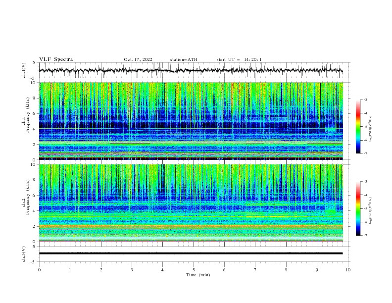Click the "ch.1(V)" axis label
The width and height of the screenshot is (392, 303).
(24, 70)
